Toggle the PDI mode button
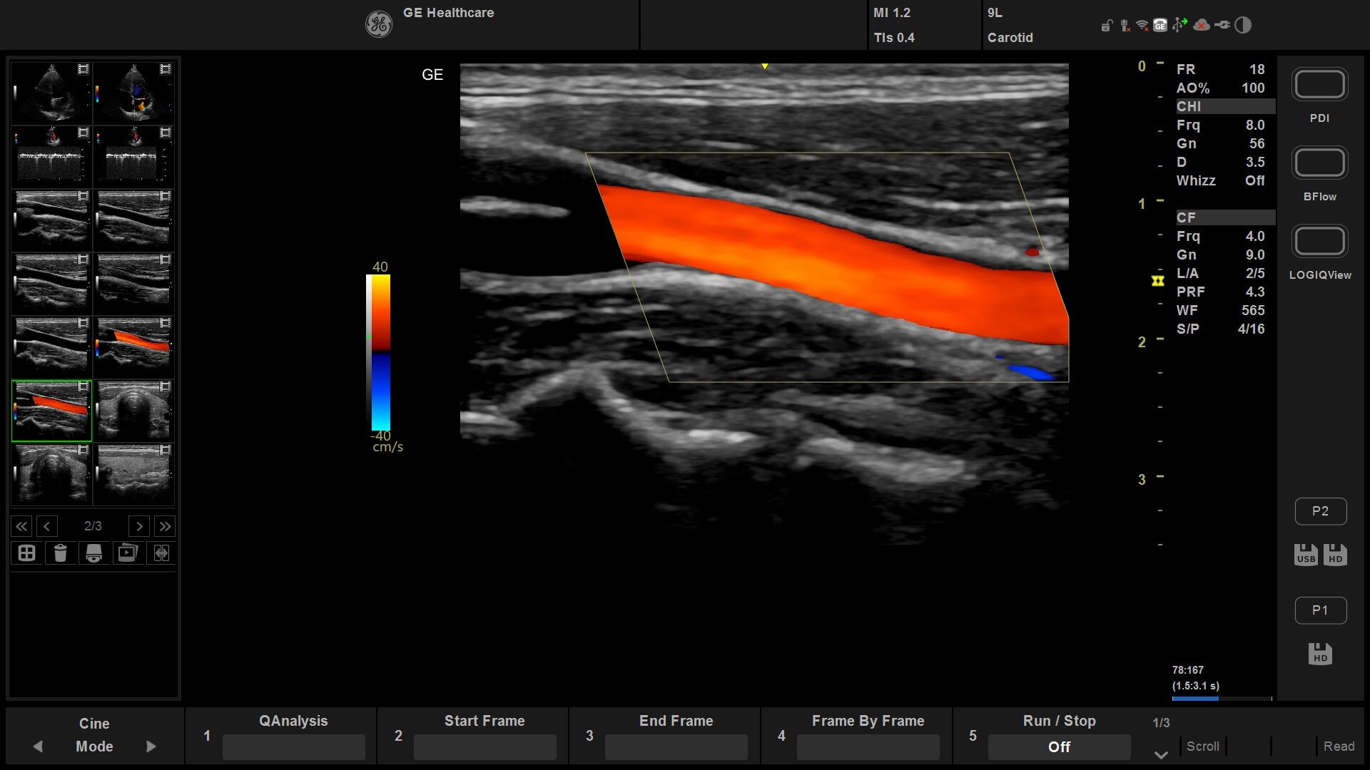Screen dimensions: 1370x770 (x=1319, y=85)
